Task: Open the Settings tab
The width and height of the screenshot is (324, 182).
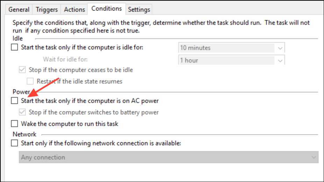Action: click(139, 9)
